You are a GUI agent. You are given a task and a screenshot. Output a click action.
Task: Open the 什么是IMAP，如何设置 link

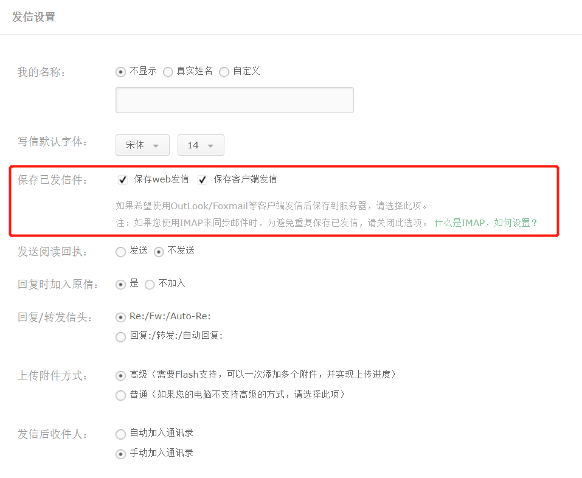486,223
